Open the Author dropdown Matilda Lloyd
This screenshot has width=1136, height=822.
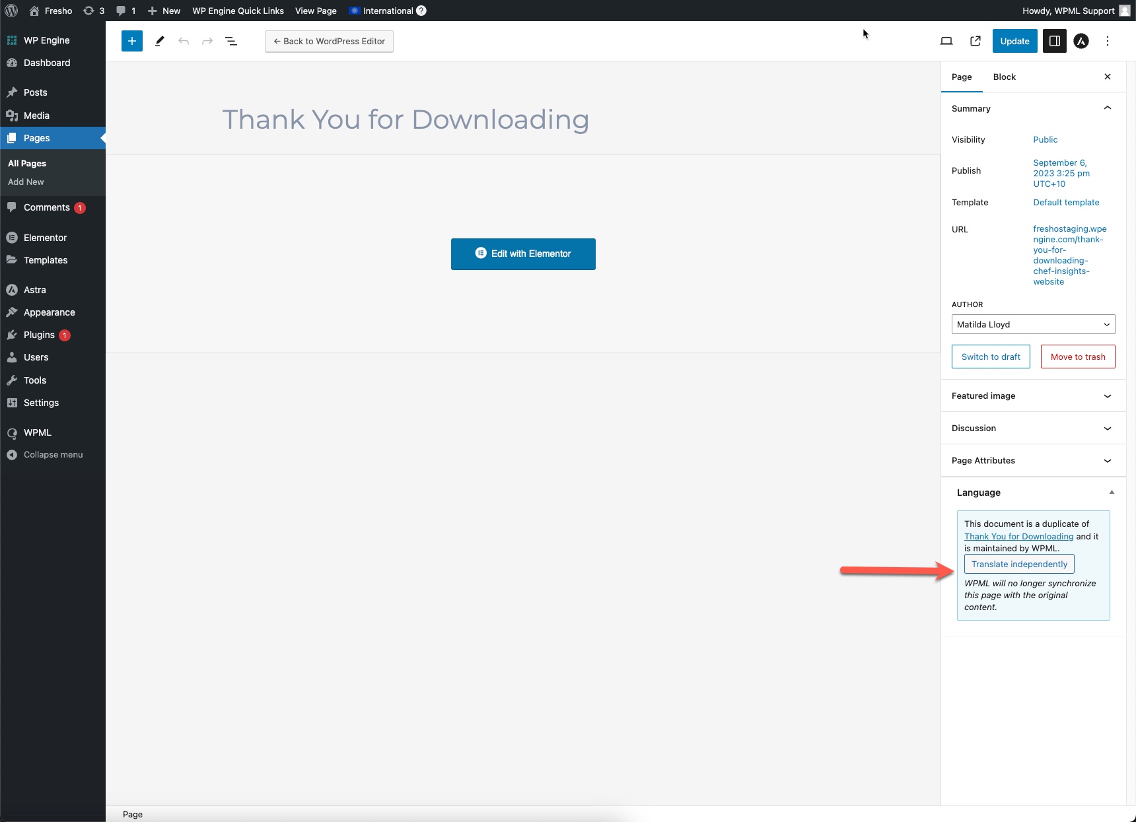[1033, 324]
